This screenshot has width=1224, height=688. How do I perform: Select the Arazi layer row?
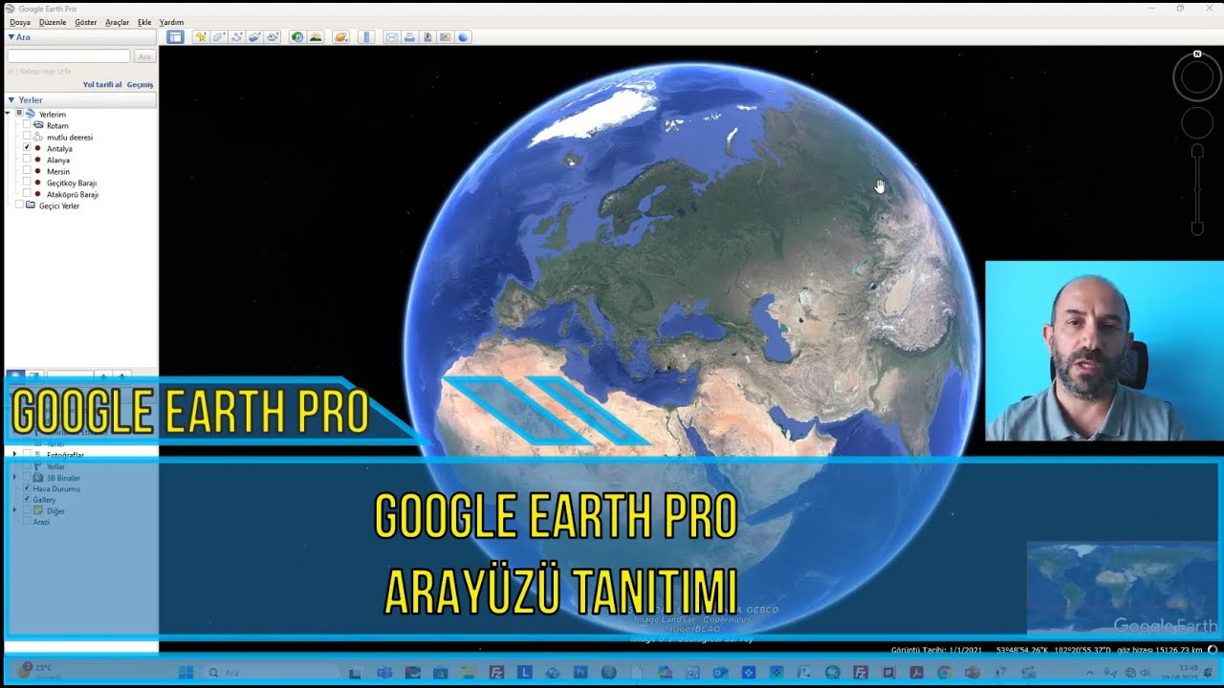[41, 522]
